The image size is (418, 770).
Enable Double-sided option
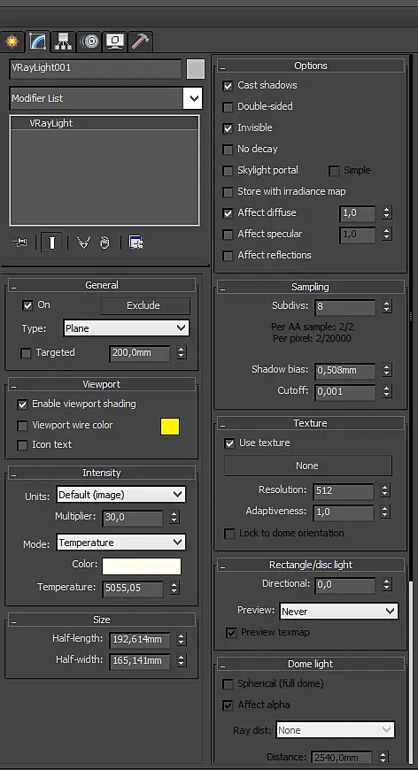coord(228,107)
